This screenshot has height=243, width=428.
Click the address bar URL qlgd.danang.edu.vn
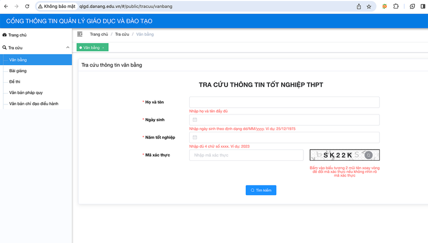[x=126, y=6]
